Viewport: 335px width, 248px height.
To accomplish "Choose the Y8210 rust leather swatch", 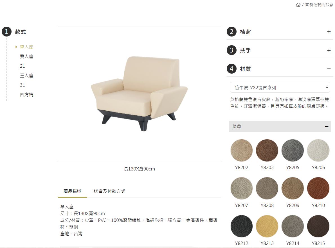I will tap(318, 188).
